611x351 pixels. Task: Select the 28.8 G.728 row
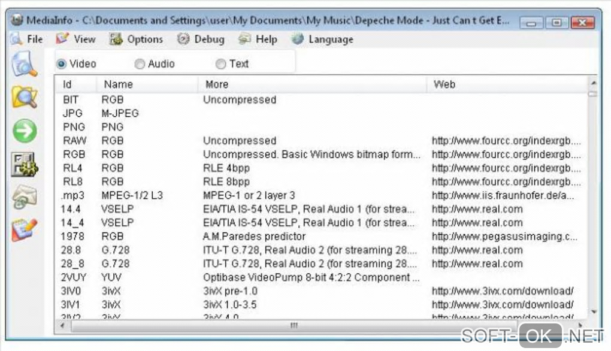pyautogui.click(x=321, y=250)
